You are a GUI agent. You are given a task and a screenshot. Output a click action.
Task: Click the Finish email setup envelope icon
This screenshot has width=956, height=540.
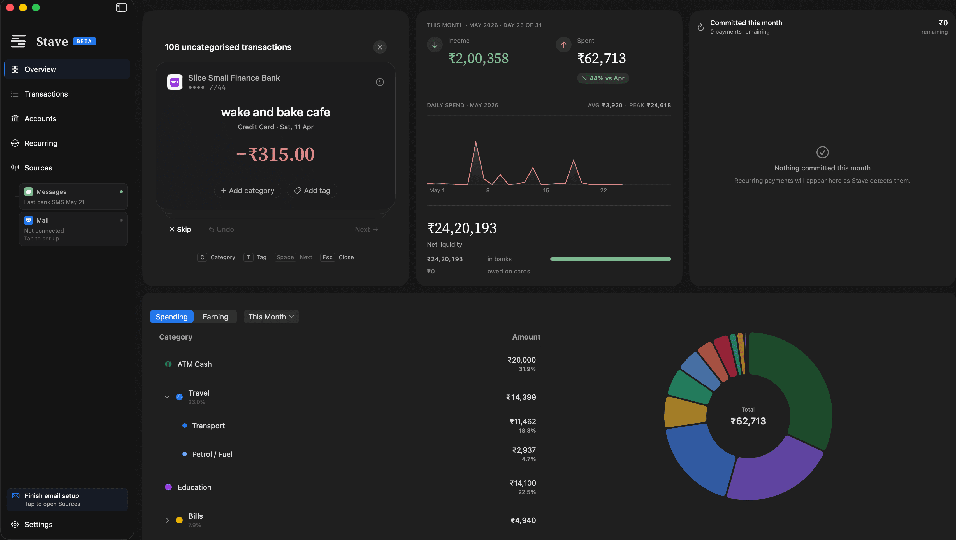pos(16,495)
